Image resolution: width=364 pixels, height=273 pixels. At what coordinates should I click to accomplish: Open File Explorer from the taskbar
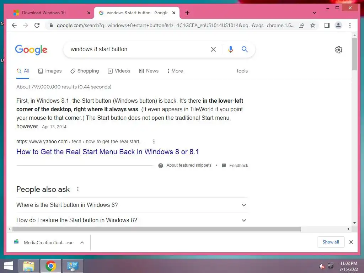29,266
